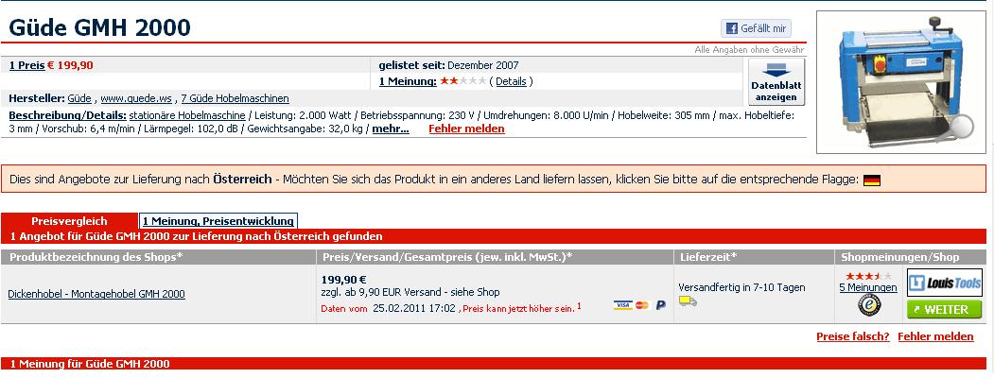Screen dimensions: 994x378
Task: Click the yellow delivery truck icon
Action: (x=688, y=301)
